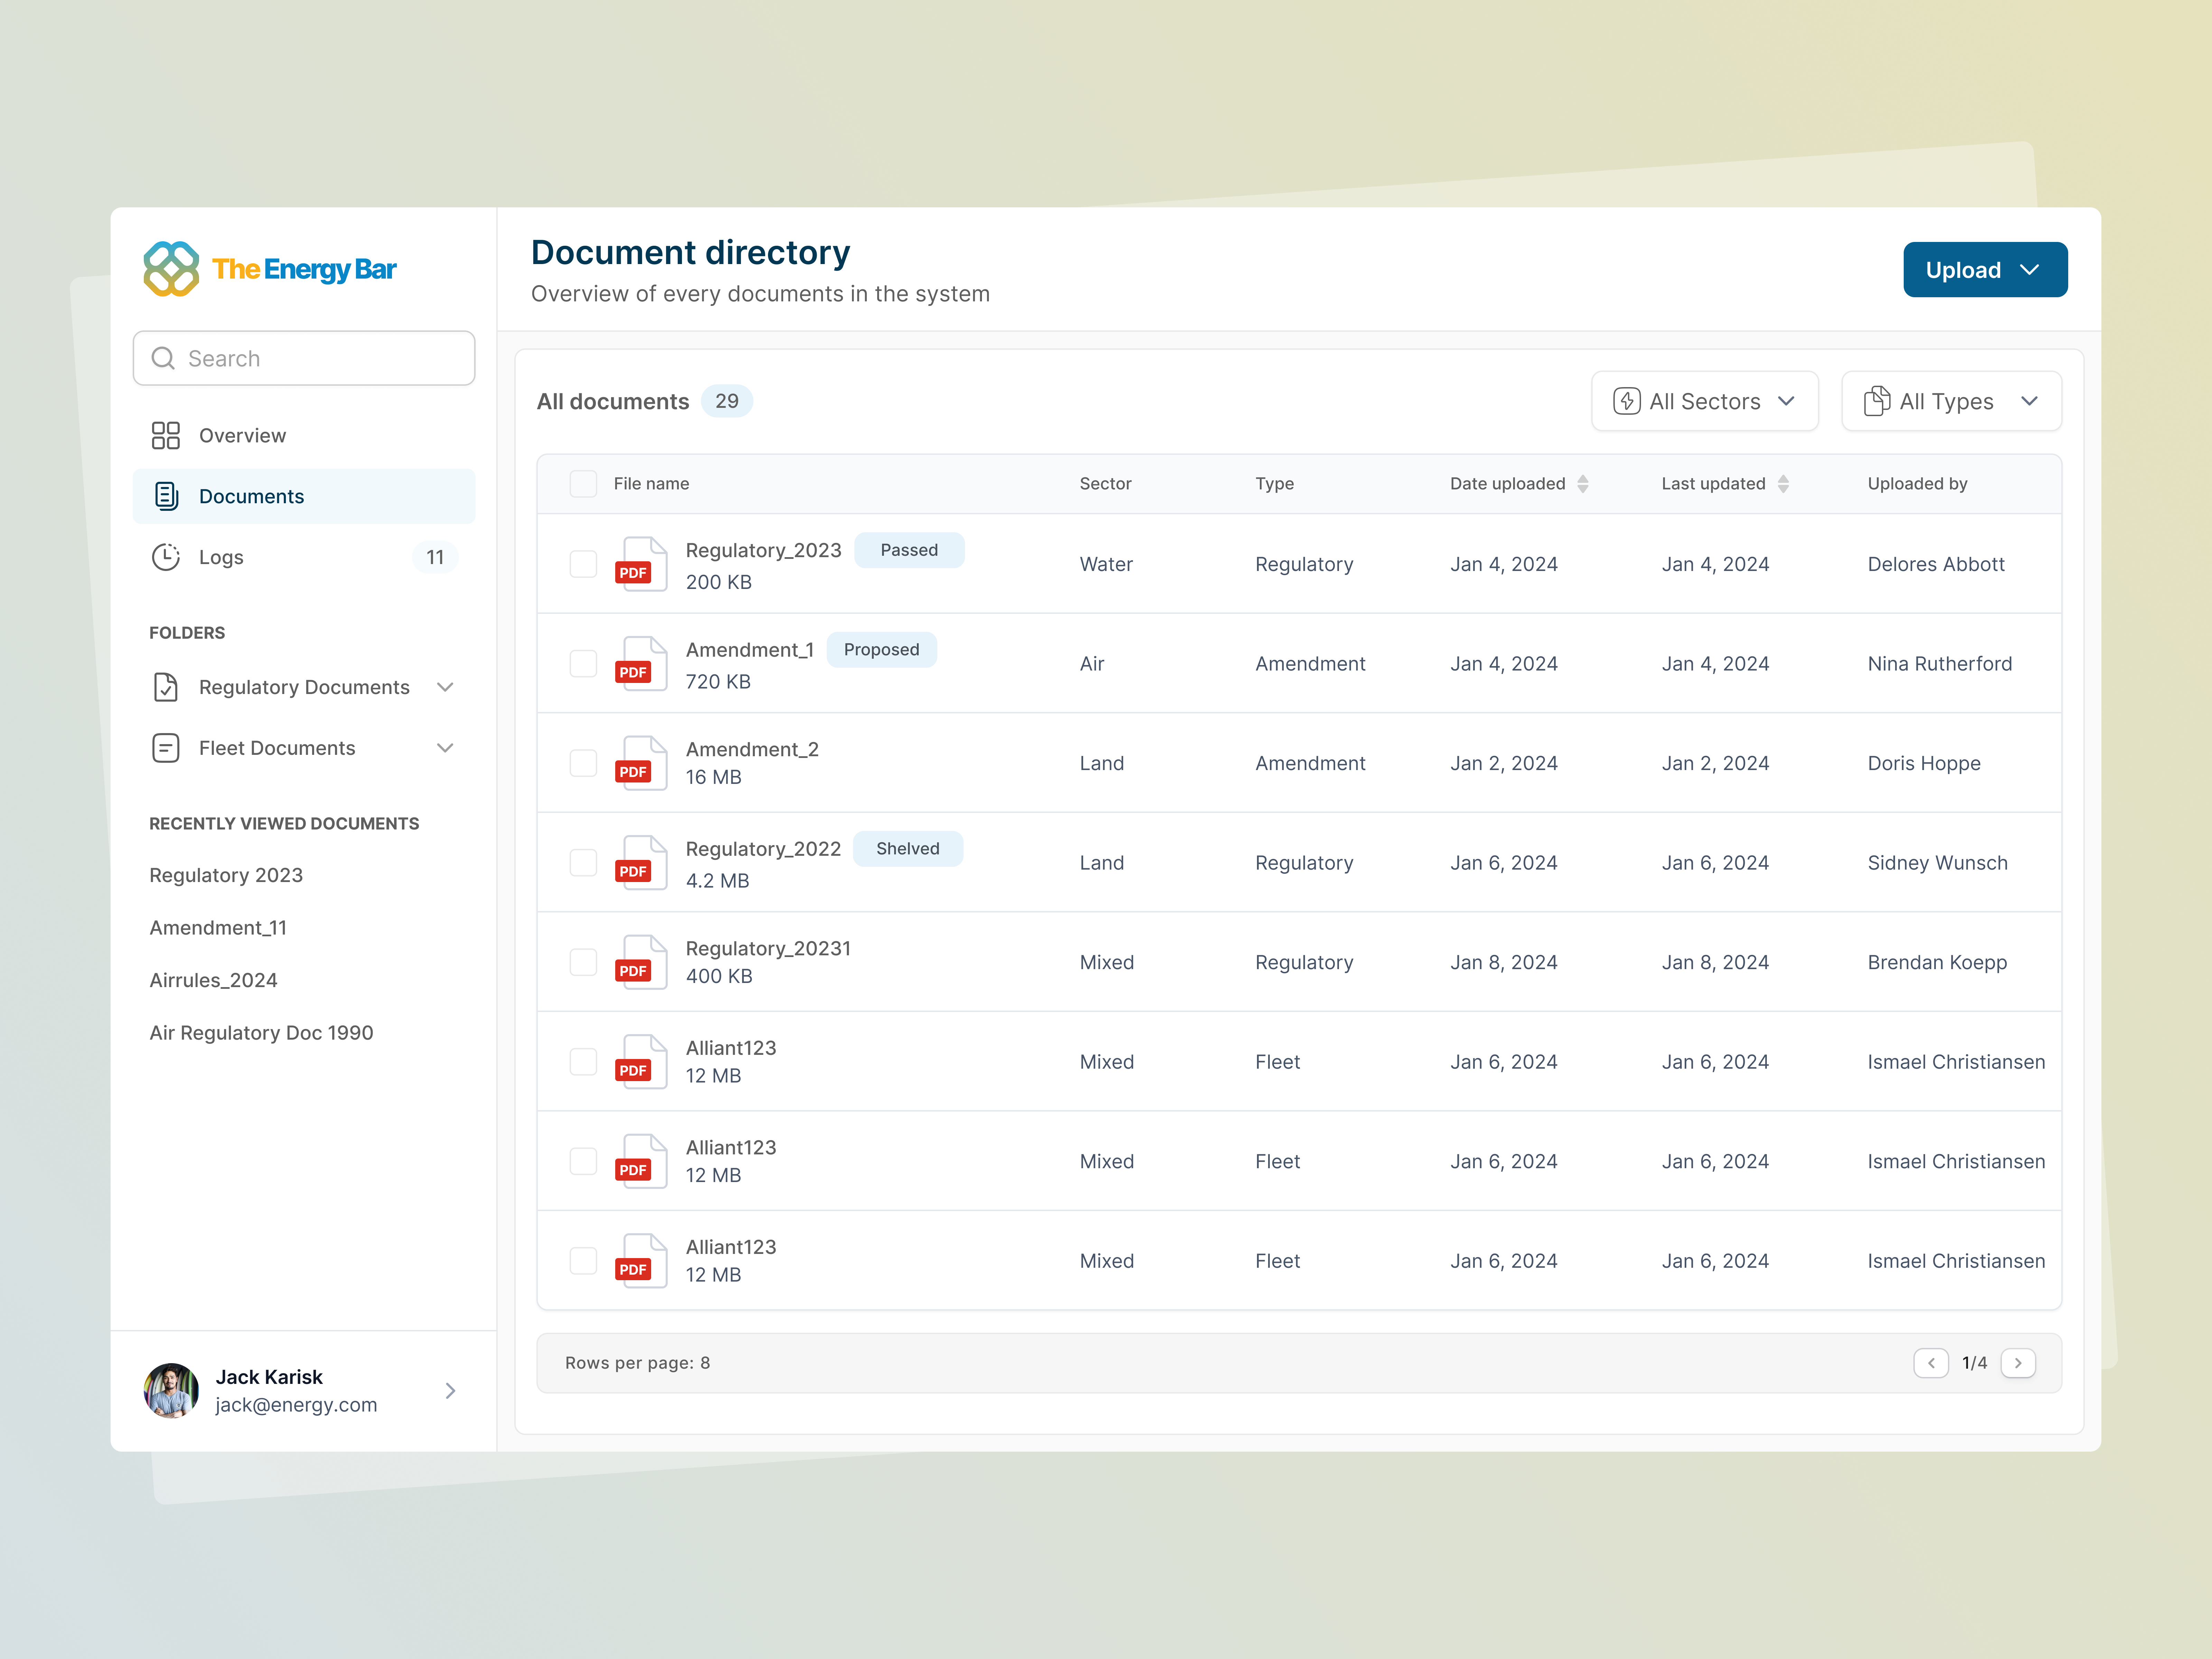This screenshot has height=1659, width=2212.
Task: Sort table by Date uploaded
Action: coord(1583,483)
